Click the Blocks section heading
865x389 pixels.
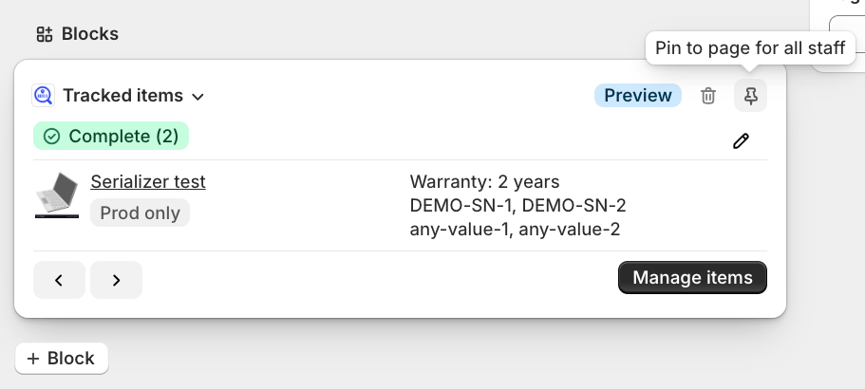[x=90, y=34]
